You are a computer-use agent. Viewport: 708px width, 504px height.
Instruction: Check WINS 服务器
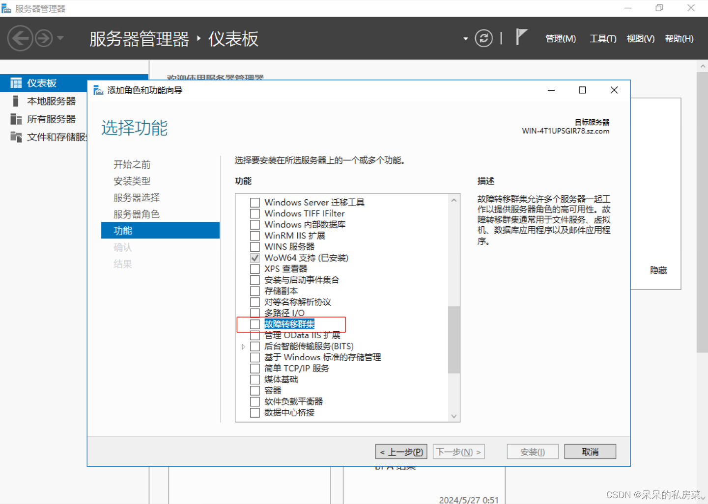tap(255, 246)
